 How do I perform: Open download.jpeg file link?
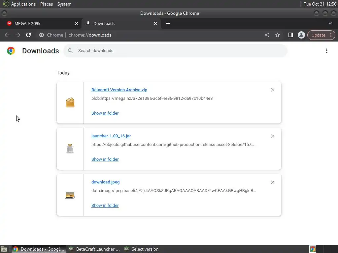[x=105, y=182]
